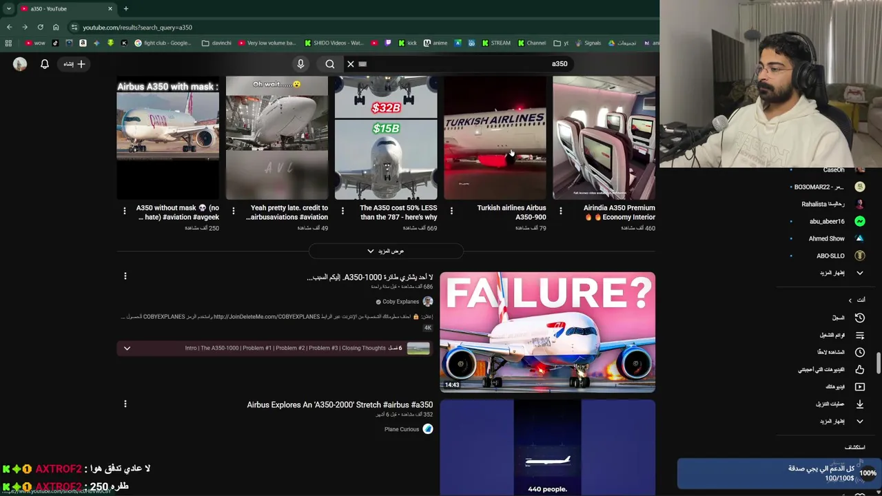Open the '440 people' video thumbnail
Screen dimensions: 882x496
point(548,448)
